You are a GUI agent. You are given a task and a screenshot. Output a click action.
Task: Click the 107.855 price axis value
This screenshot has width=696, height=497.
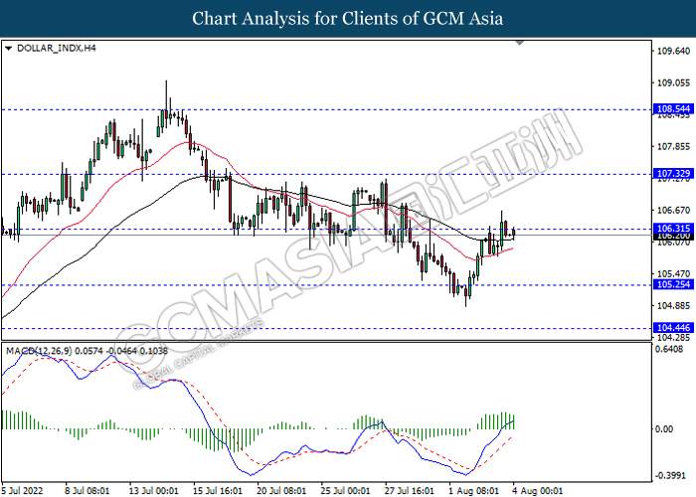click(x=673, y=146)
